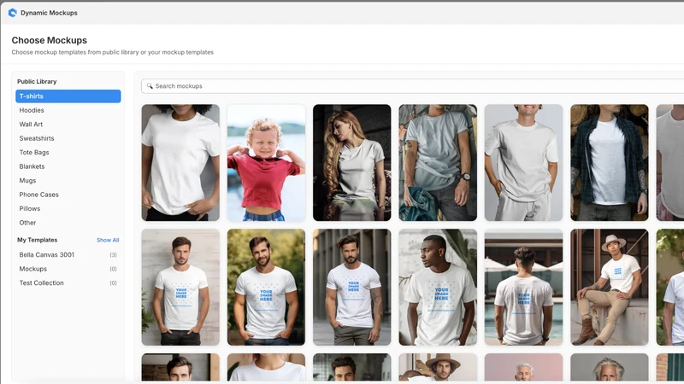
Task: Select man against white wood wall mockup
Action: (x=180, y=288)
